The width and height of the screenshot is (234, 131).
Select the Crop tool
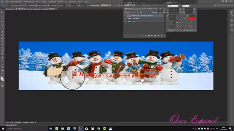(x=2, y=25)
